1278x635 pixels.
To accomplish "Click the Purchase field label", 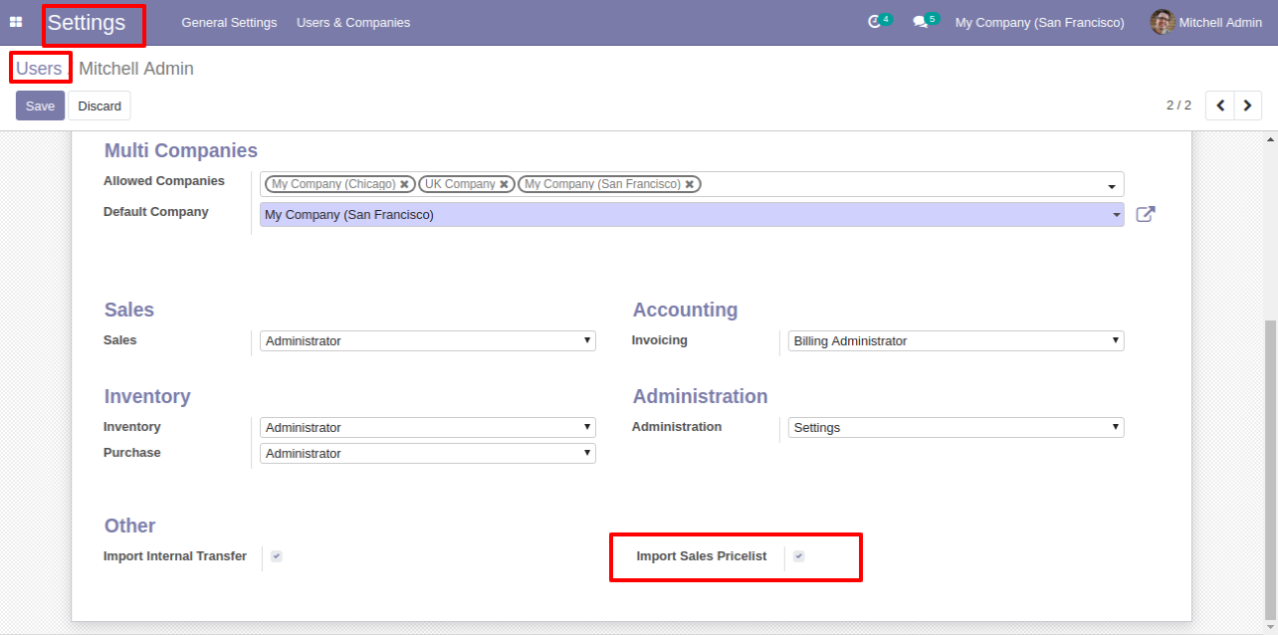I will (x=132, y=453).
